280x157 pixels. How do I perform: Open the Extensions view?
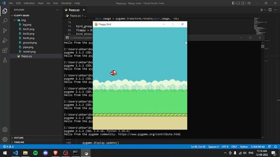(5, 51)
